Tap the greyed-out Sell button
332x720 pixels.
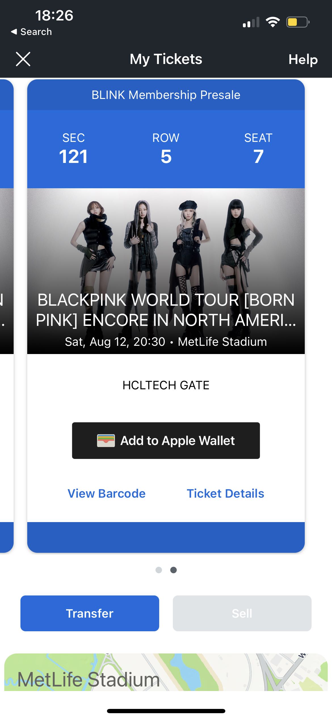tap(242, 613)
